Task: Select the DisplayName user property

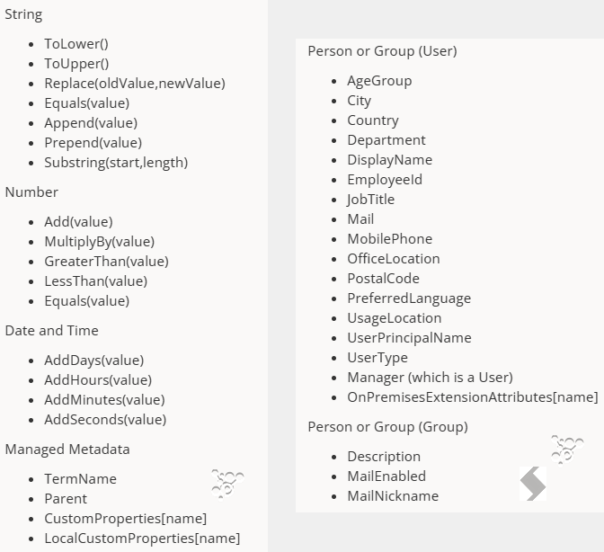Action: point(390,160)
